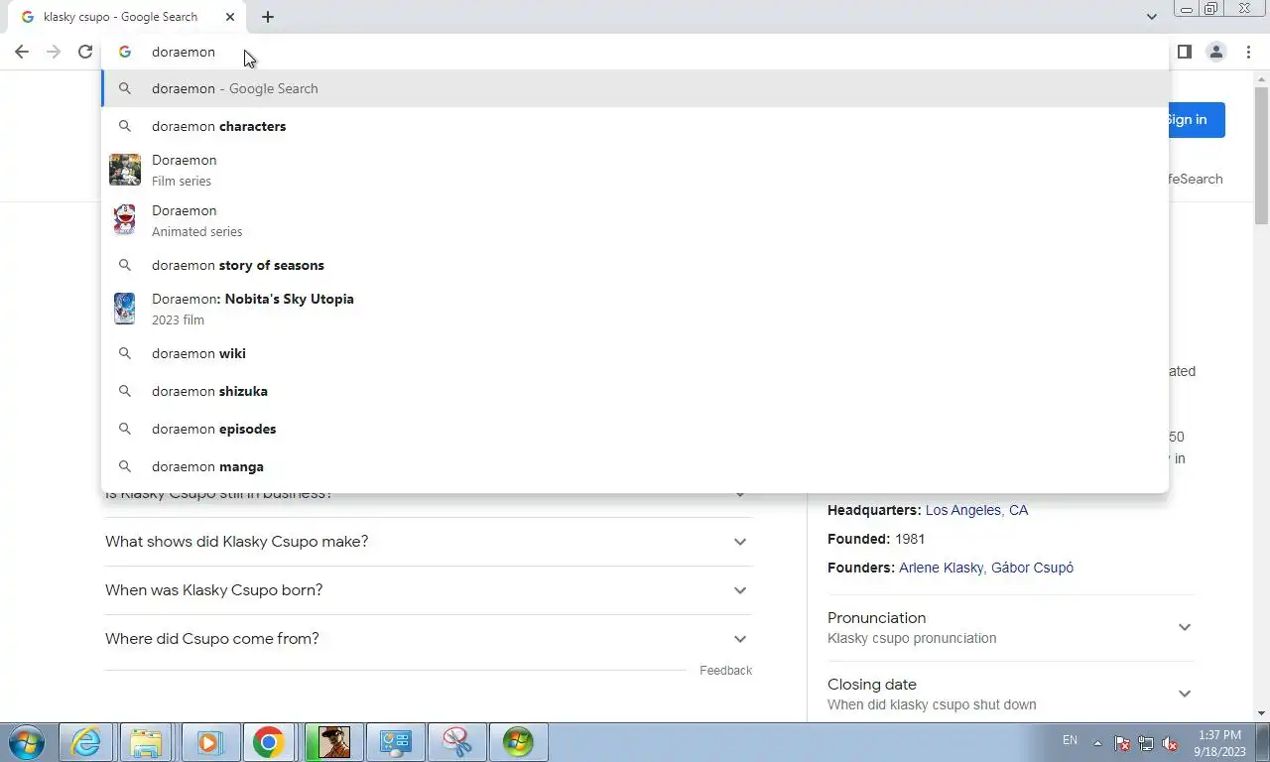Viewport: 1270px width, 762px height.
Task: Click the Nobita's Sky Utopia poster thumbnail
Action: pyautogui.click(x=125, y=309)
